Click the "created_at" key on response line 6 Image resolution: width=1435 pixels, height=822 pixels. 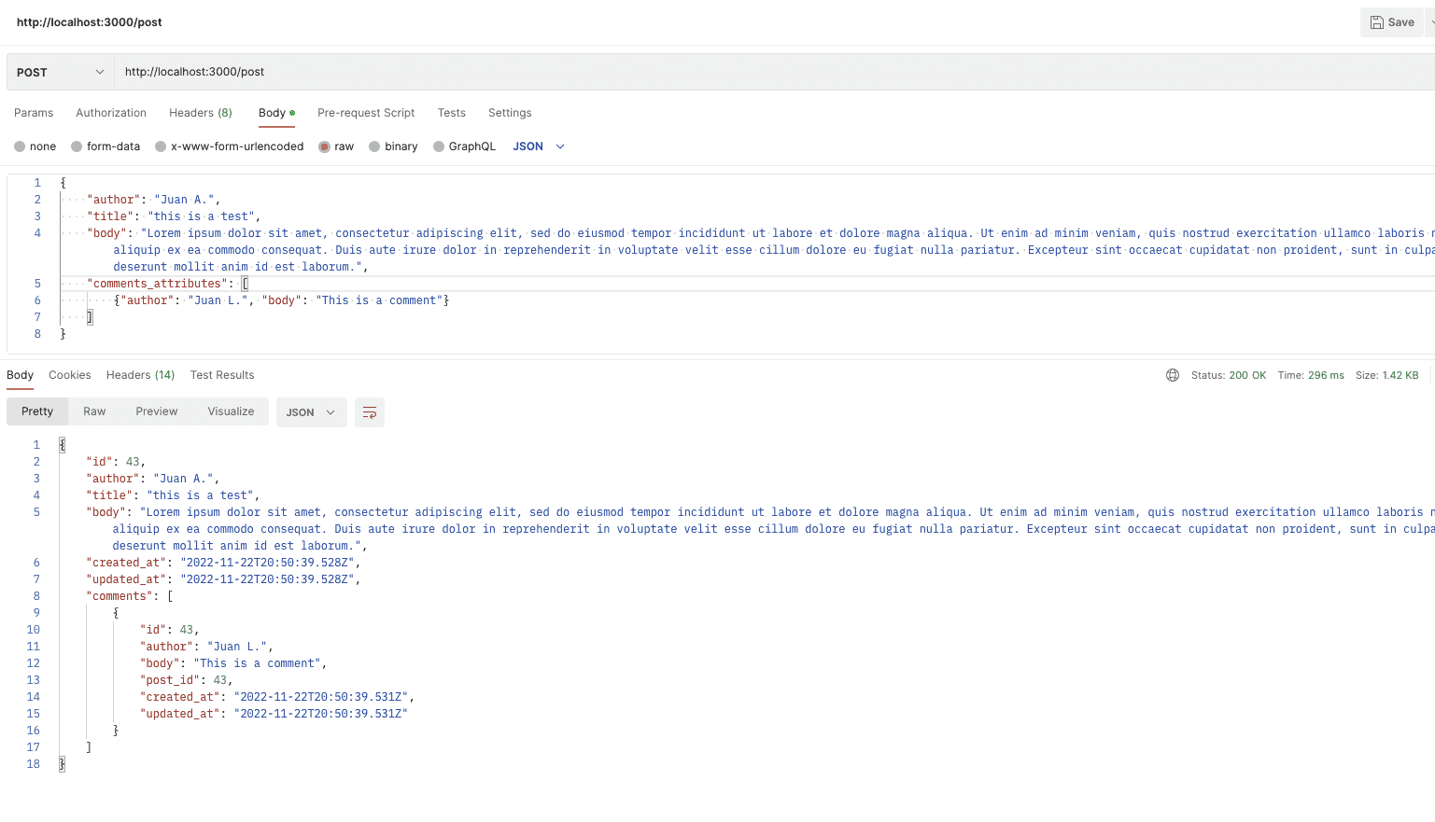click(126, 563)
